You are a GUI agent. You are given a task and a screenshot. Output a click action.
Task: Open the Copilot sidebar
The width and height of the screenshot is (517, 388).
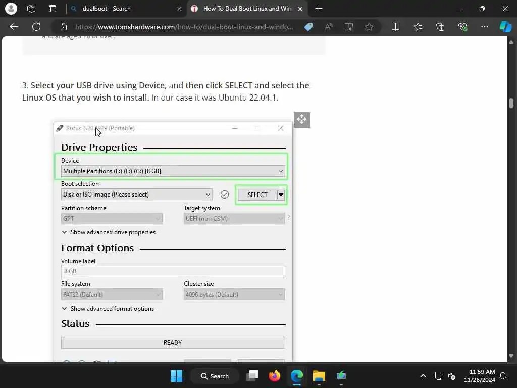(505, 27)
